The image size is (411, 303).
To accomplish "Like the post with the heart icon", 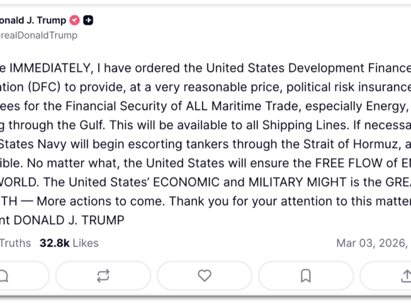I will (204, 276).
